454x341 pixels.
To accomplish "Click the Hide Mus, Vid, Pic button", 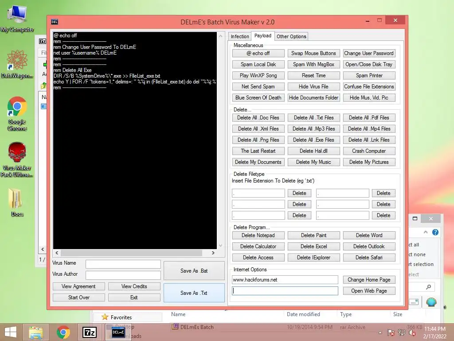I will [369, 98].
